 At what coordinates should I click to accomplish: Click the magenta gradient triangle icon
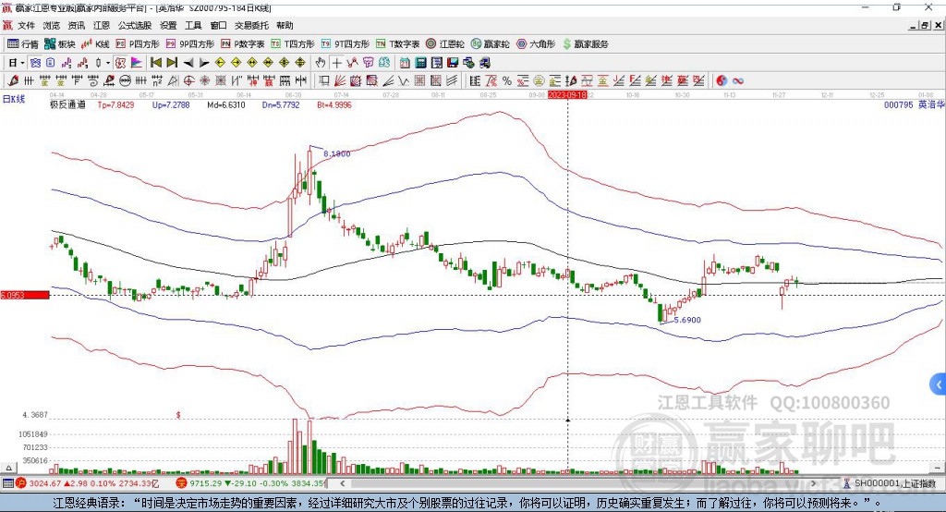[137, 63]
